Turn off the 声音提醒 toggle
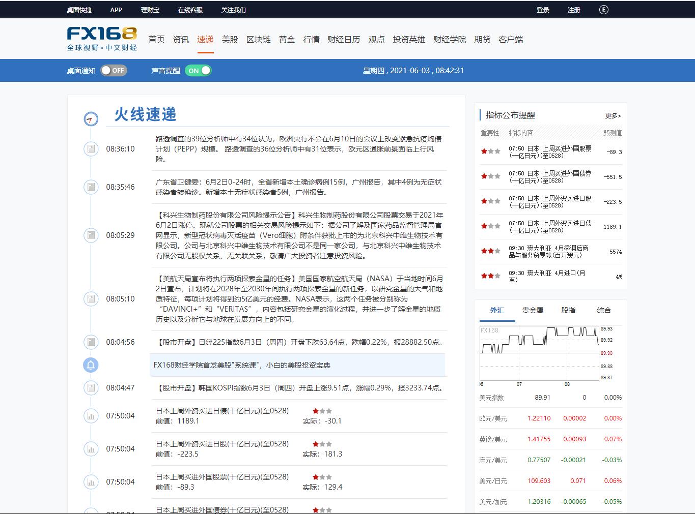The height and width of the screenshot is (514, 695). point(198,71)
